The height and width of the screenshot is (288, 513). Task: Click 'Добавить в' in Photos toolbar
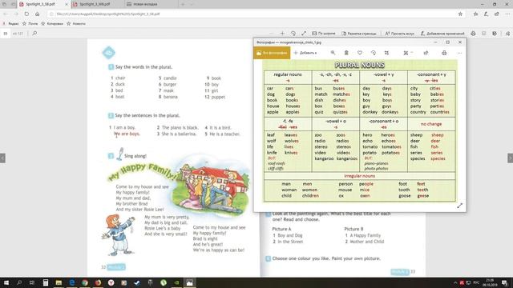pos(305,53)
